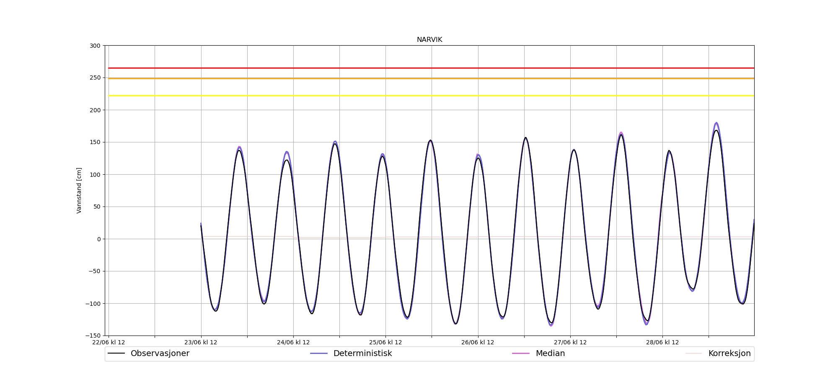Click the red horizontal threshold line

pyautogui.click(x=431, y=68)
